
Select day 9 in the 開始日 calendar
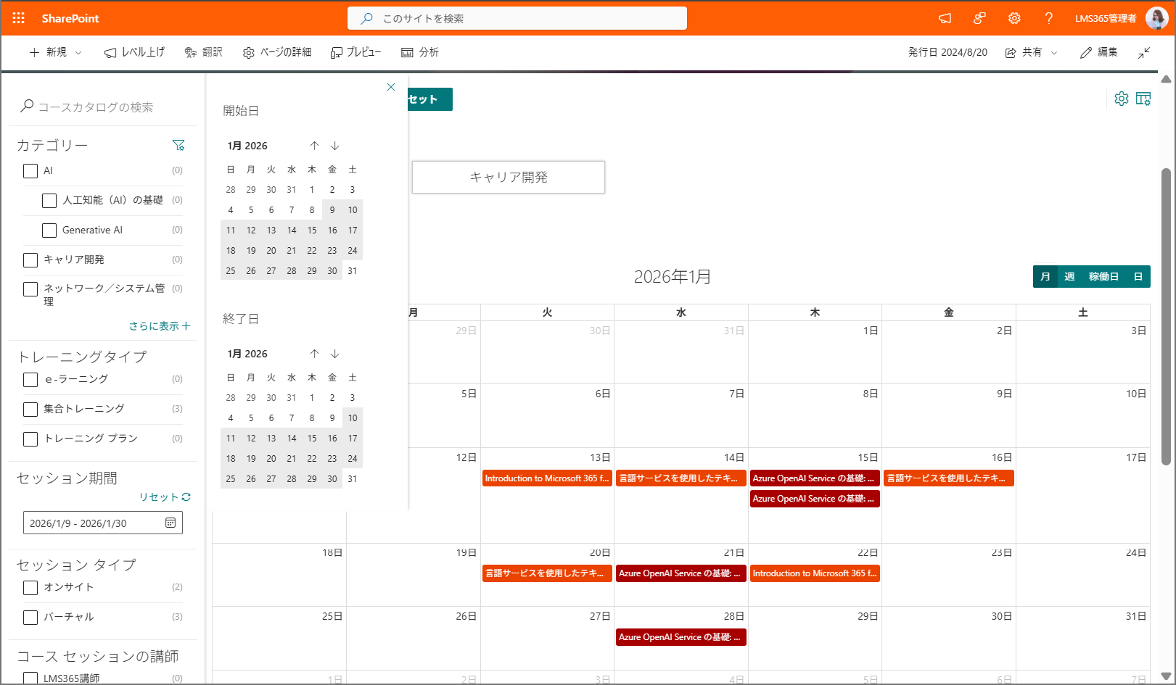(x=332, y=210)
